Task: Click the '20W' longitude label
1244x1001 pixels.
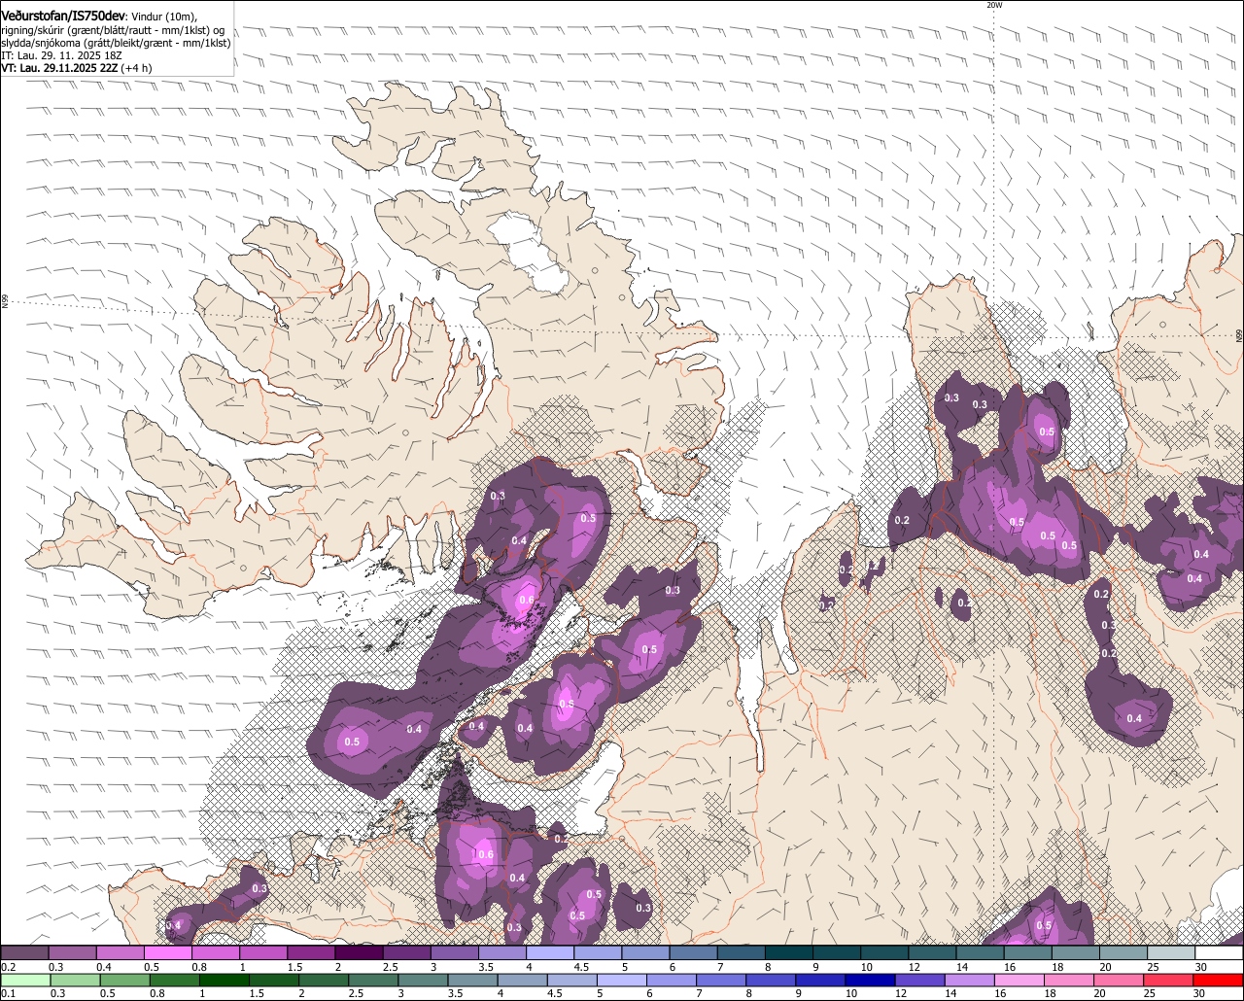Action: tap(993, 5)
